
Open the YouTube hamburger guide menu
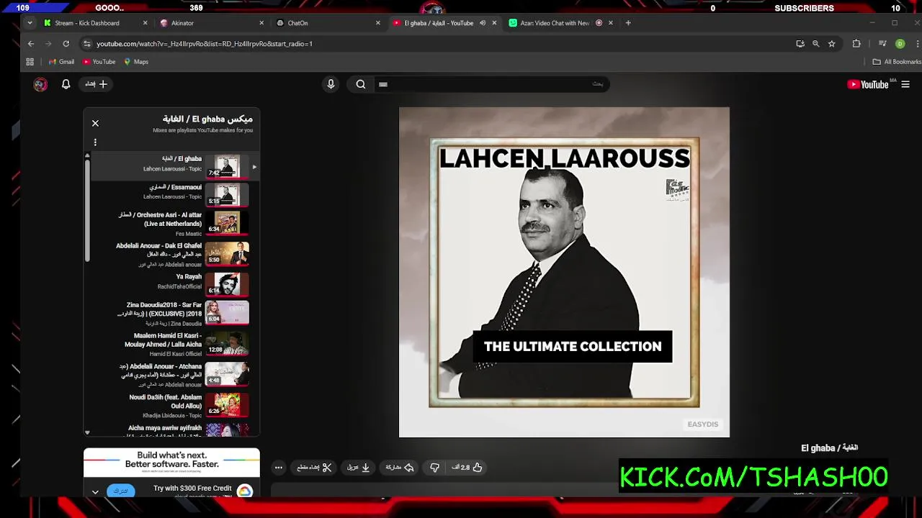pos(905,84)
